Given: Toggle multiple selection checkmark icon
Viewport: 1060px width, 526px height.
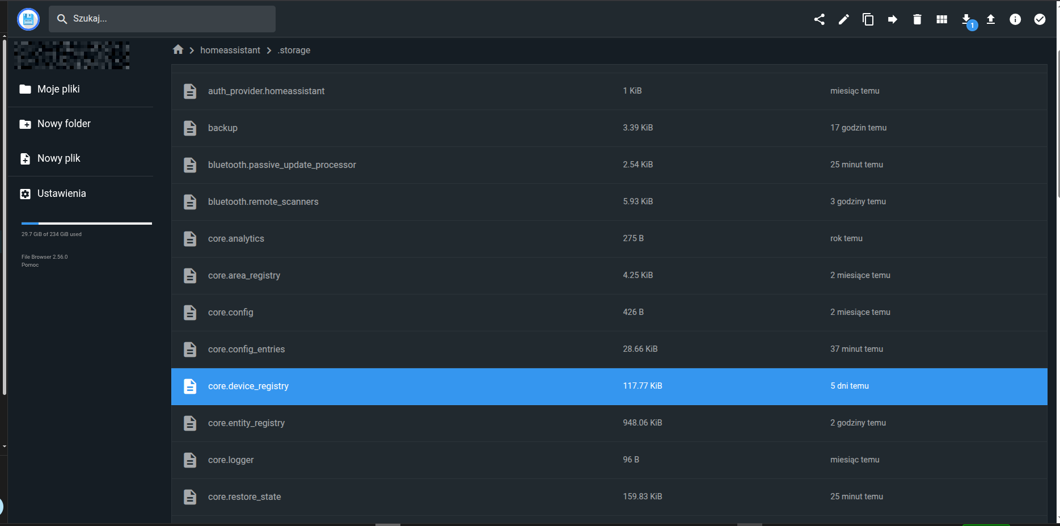Looking at the screenshot, I should pos(1040,19).
